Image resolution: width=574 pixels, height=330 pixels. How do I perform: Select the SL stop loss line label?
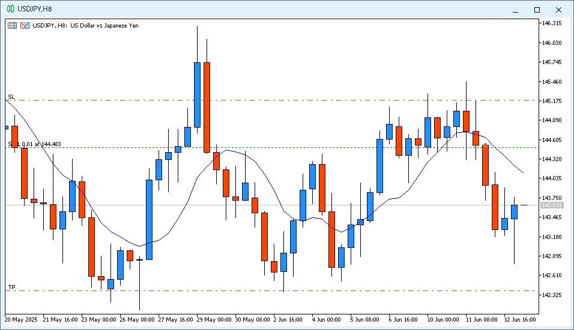pyautogui.click(x=11, y=97)
